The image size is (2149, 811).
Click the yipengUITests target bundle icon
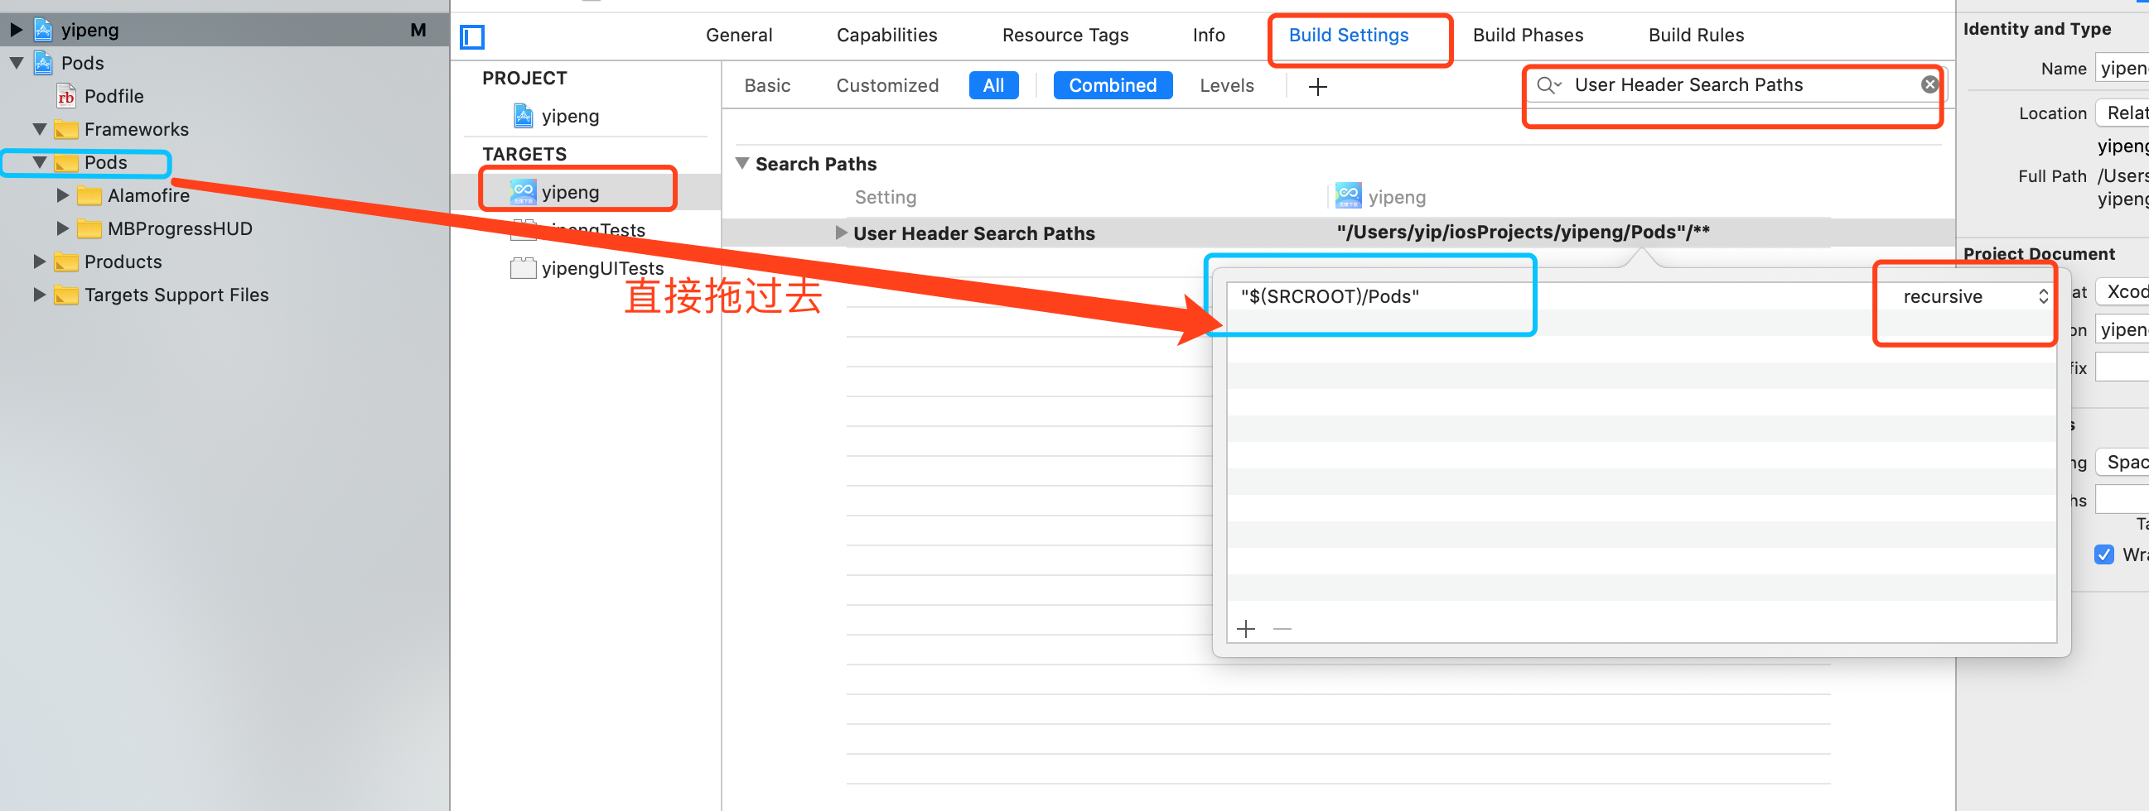[x=523, y=268]
